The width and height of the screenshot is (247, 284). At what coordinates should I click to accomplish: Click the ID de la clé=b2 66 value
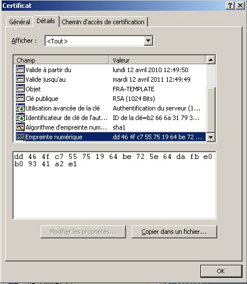point(156,118)
